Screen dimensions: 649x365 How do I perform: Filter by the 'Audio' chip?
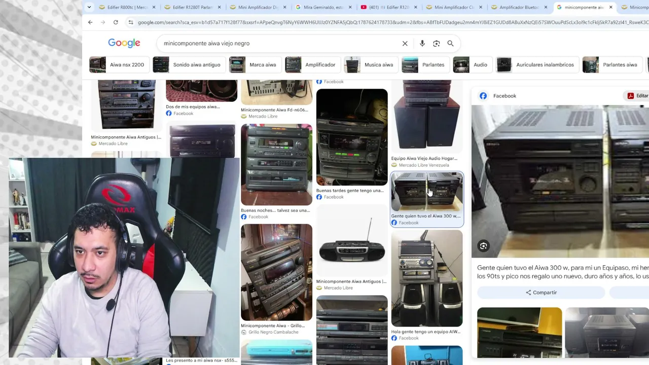472,65
